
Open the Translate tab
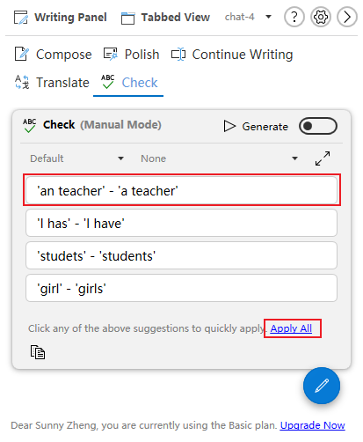(x=52, y=83)
